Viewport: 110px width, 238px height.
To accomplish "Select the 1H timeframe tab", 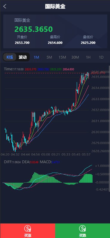I will 88,57.
